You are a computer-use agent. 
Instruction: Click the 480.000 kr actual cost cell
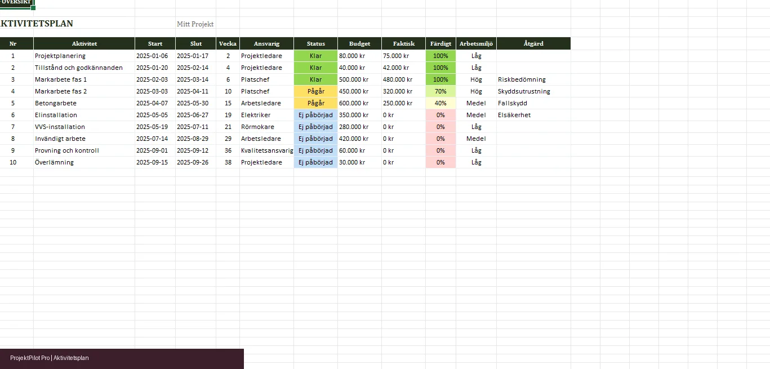404,79
